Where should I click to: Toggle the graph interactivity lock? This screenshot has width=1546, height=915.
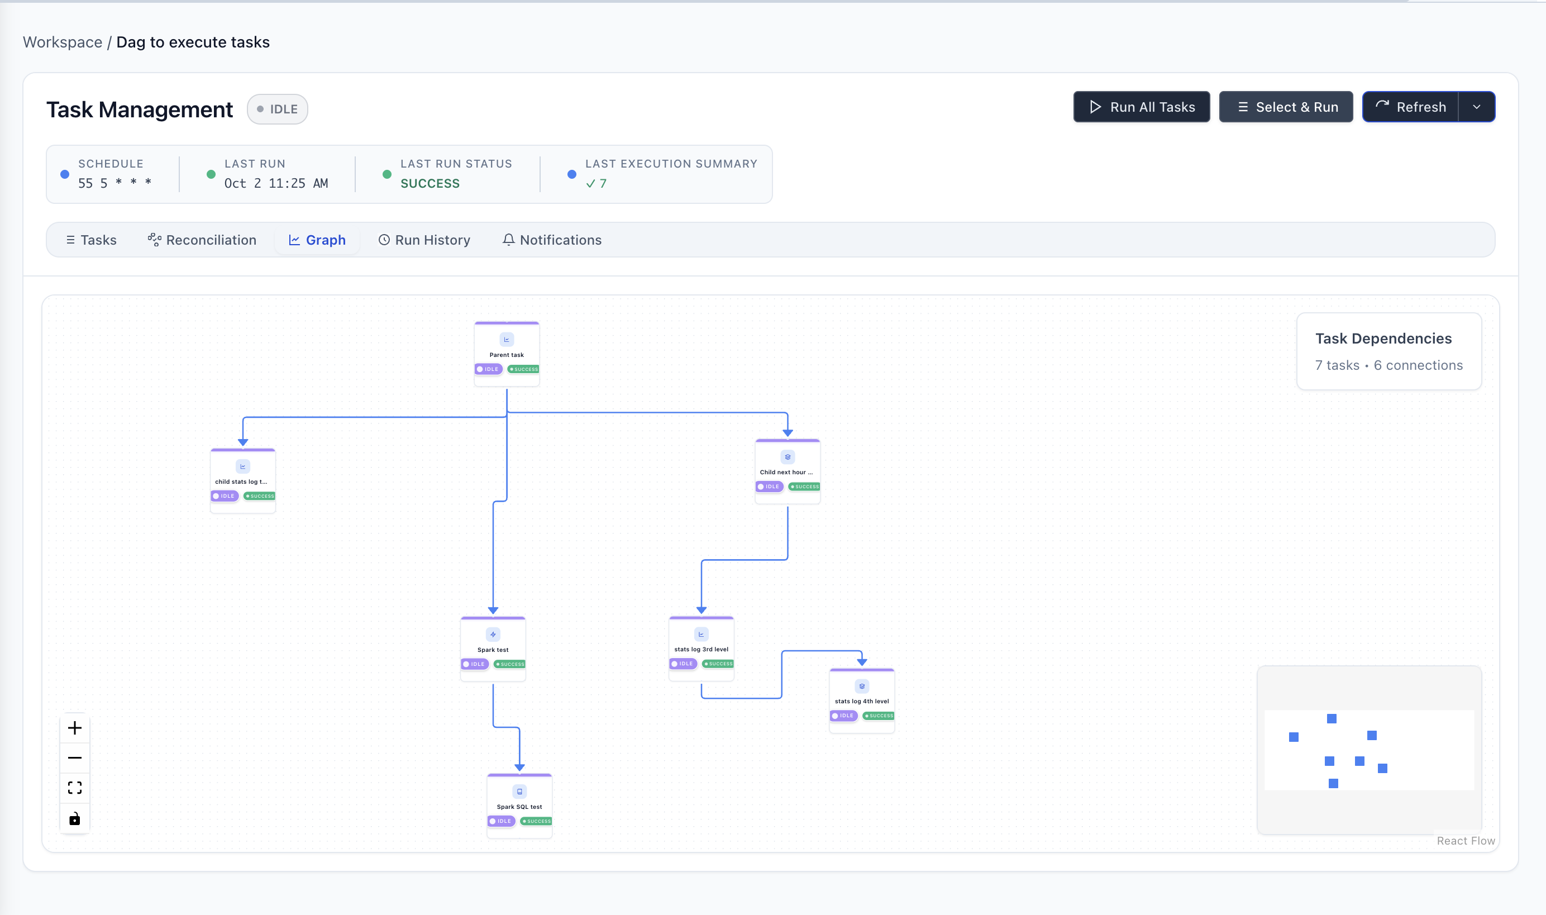[75, 818]
